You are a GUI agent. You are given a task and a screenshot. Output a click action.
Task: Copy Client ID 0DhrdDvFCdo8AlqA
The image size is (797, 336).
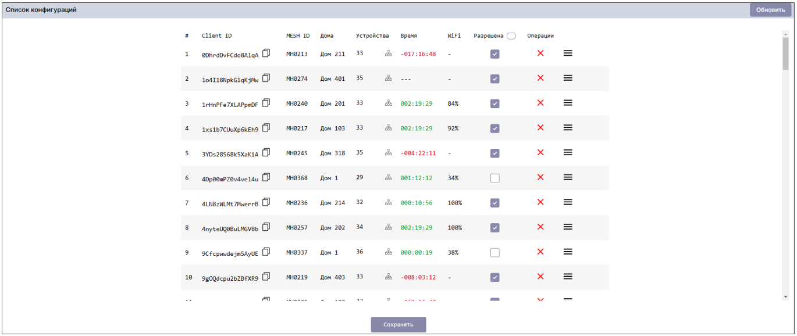pos(266,53)
